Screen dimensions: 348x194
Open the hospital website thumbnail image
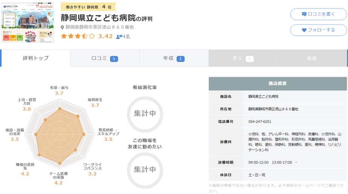[x=28, y=22]
